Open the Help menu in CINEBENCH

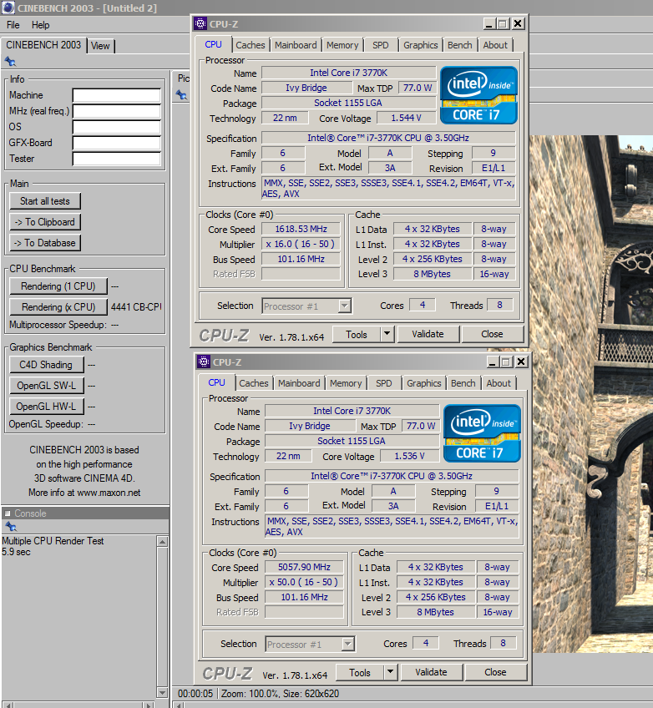(x=41, y=25)
